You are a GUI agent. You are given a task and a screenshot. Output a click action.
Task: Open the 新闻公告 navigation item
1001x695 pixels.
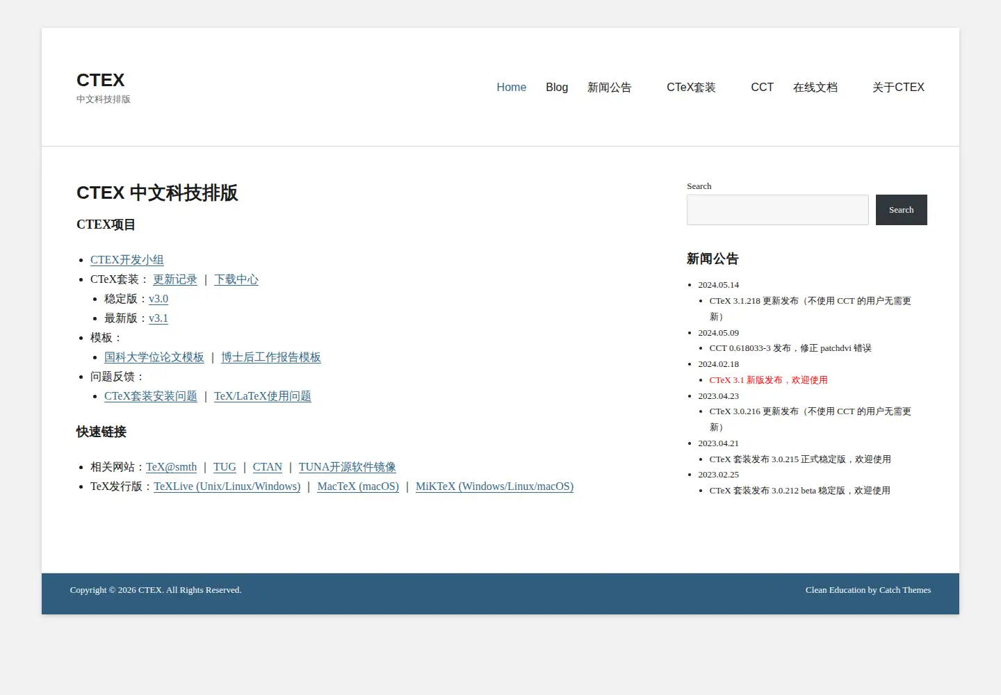pyautogui.click(x=609, y=88)
